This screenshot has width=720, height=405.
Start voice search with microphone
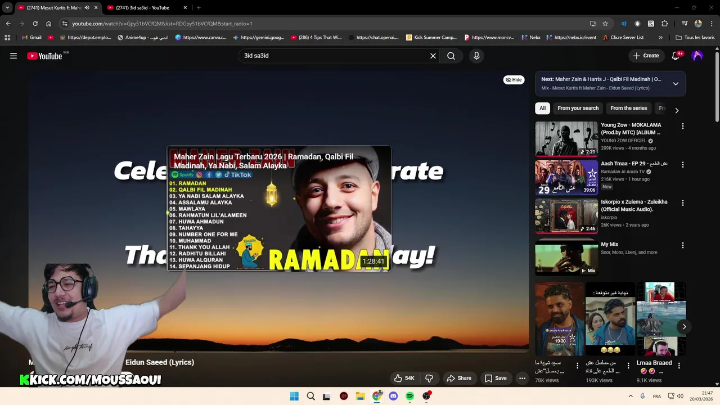coord(476,56)
